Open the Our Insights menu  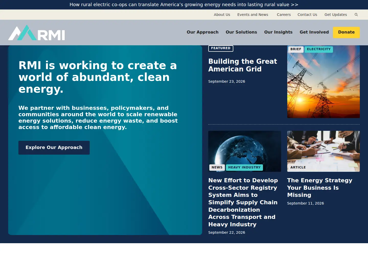278,32
